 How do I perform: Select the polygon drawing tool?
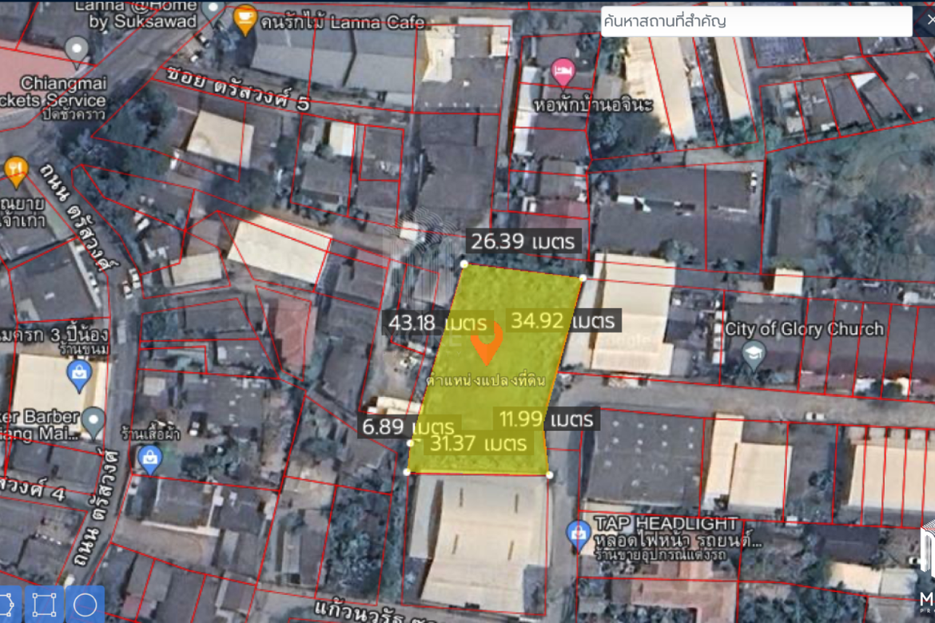[x=8, y=605]
